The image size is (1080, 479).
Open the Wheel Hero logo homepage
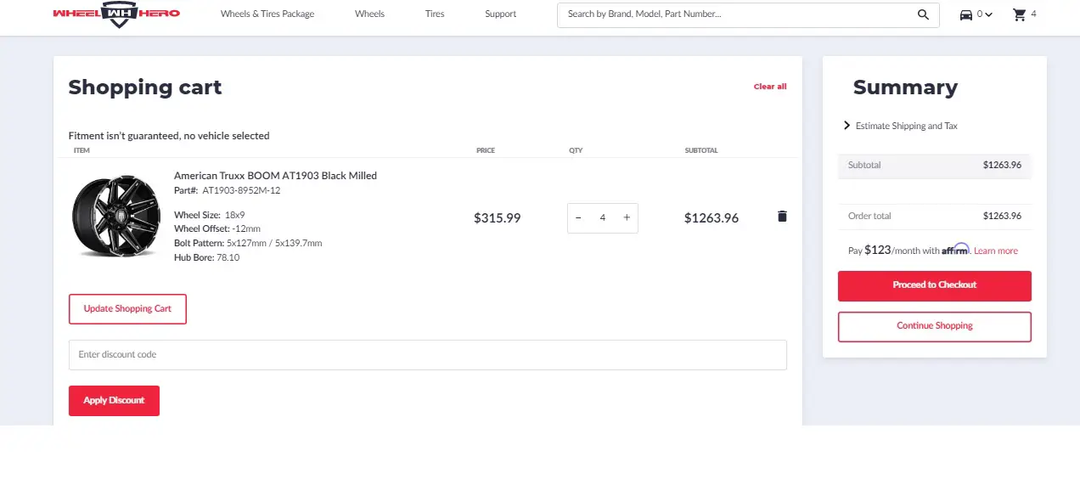click(116, 14)
